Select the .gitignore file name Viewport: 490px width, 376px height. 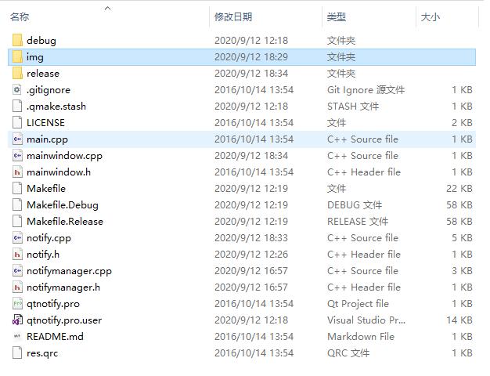[49, 90]
